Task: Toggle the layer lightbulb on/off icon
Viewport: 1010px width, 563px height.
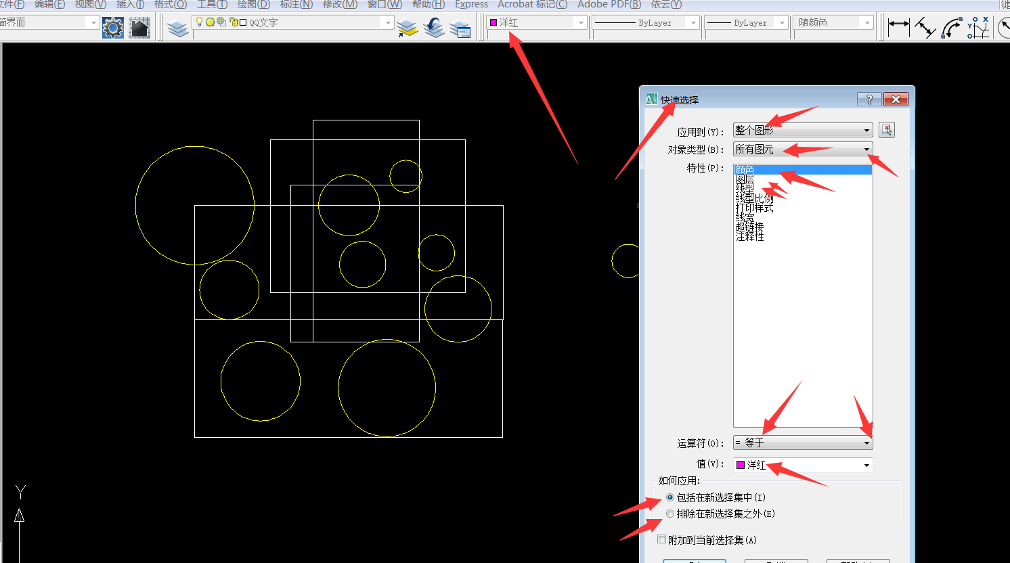Action: pos(199,22)
